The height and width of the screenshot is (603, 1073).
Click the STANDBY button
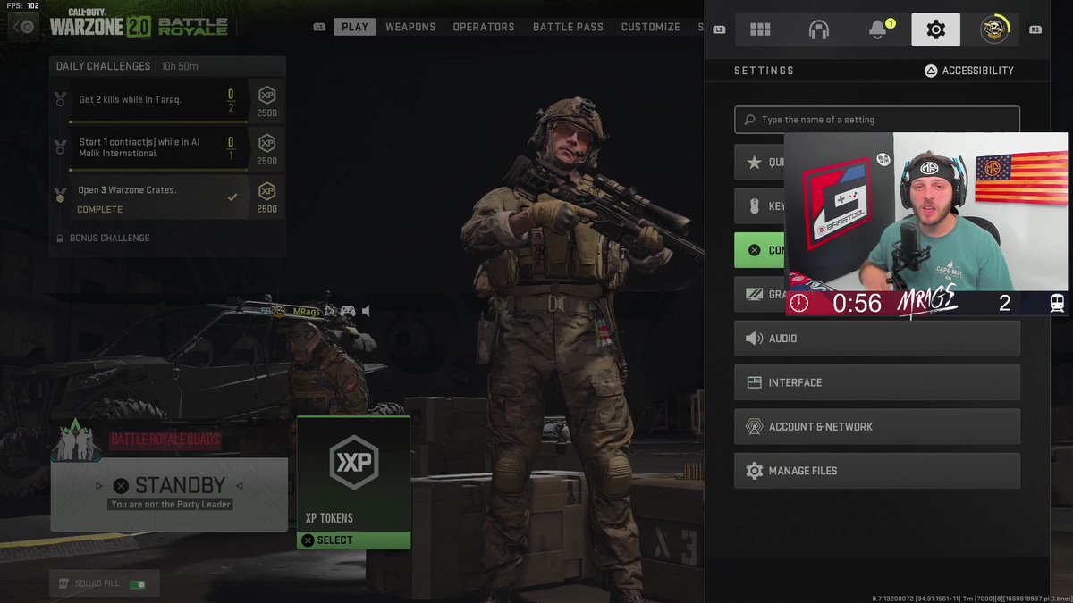169,494
